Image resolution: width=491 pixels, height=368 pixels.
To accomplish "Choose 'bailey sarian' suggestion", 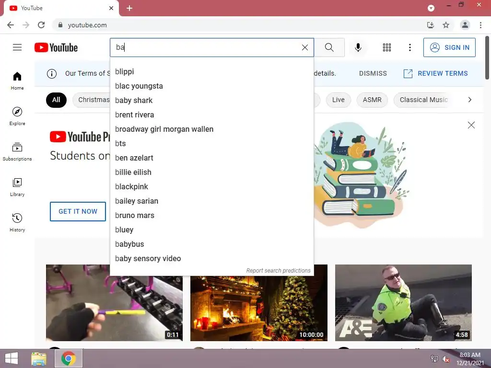I will [211, 201].
